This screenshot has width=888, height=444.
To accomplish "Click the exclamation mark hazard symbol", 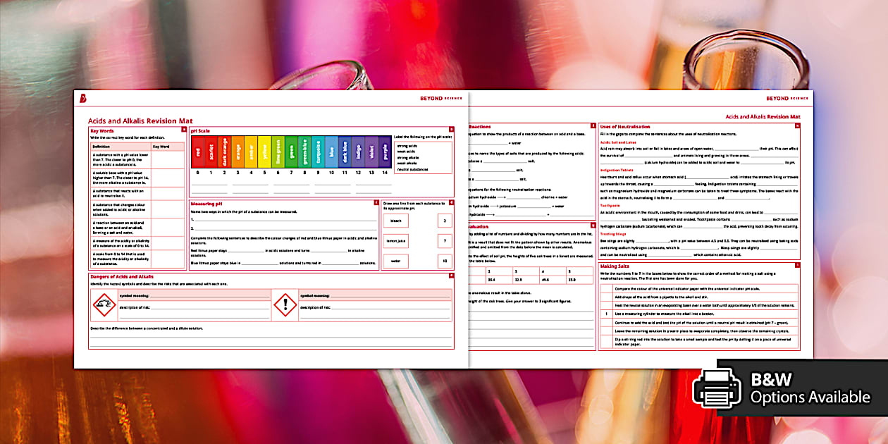I will point(285,304).
